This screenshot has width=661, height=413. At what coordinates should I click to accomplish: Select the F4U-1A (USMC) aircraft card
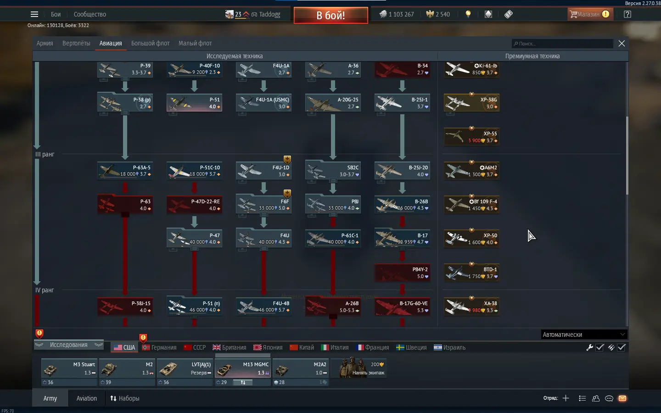click(263, 103)
